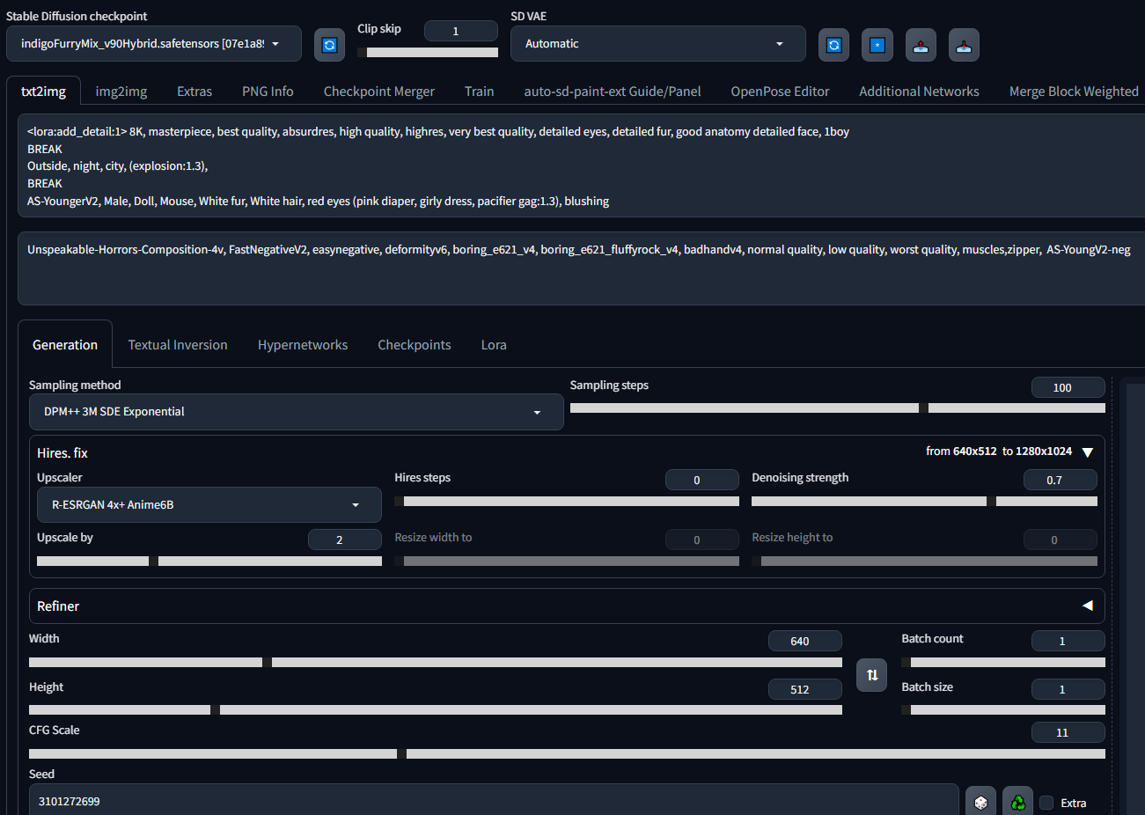This screenshot has width=1145, height=815.
Task: Reuse last seed with recycle icon
Action: (1018, 802)
